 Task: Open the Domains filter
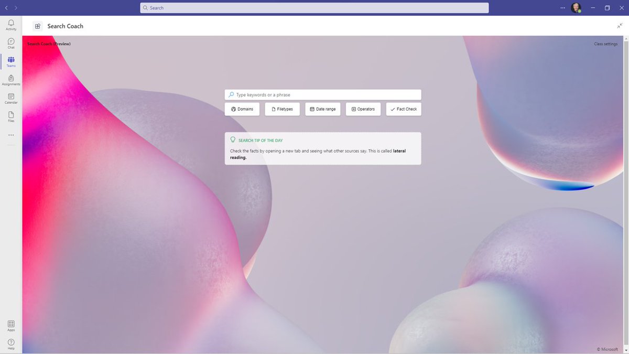click(x=242, y=109)
